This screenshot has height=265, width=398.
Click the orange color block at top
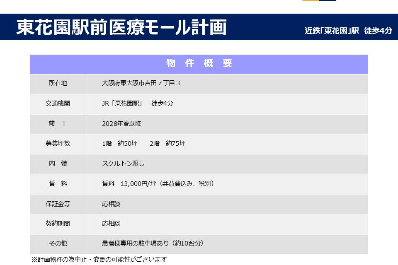point(311,0)
